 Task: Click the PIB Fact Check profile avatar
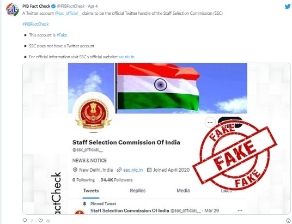coord(13,9)
